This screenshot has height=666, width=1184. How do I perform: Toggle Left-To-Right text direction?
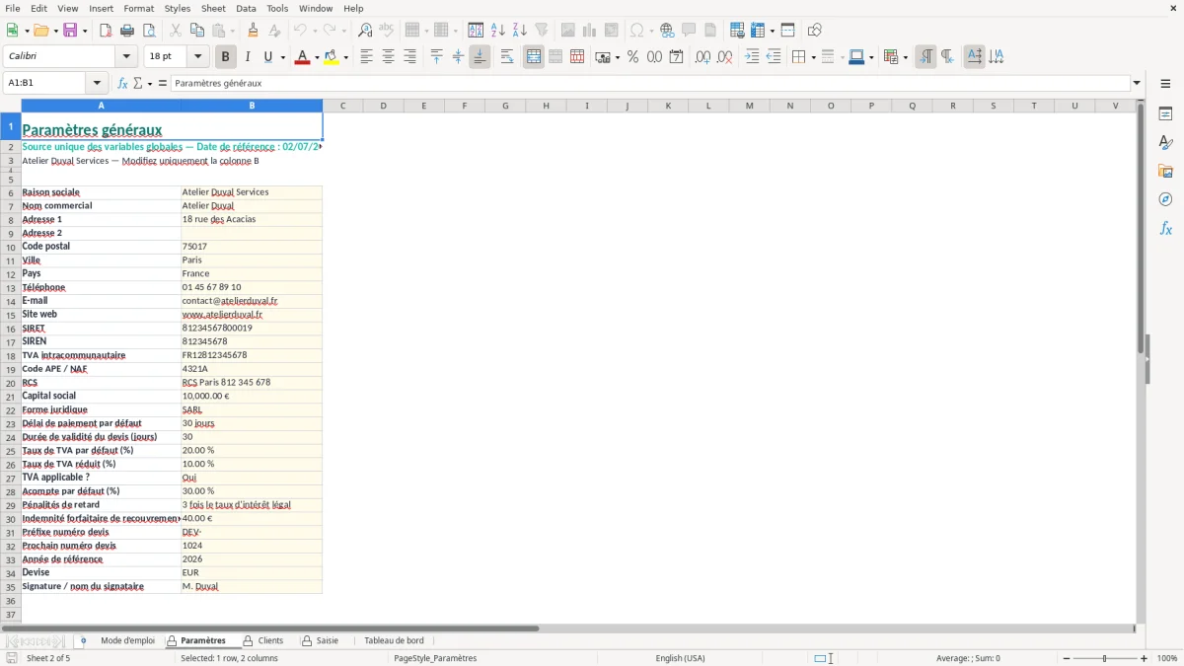[925, 57]
